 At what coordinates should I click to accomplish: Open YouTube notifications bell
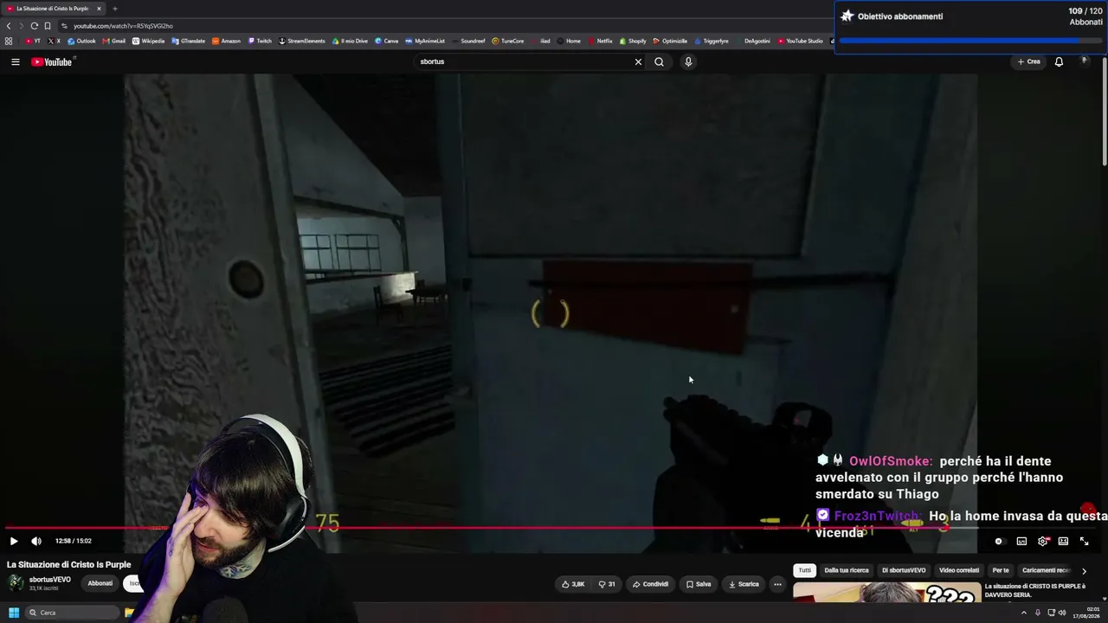1059,61
